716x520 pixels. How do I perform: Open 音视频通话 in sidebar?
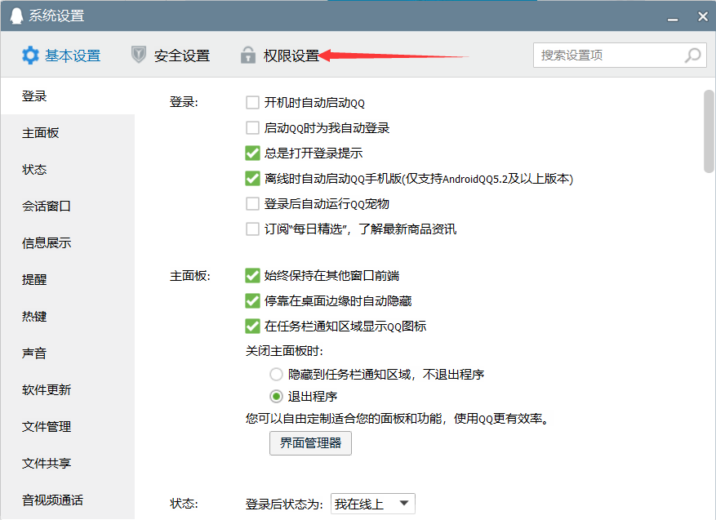pos(68,500)
